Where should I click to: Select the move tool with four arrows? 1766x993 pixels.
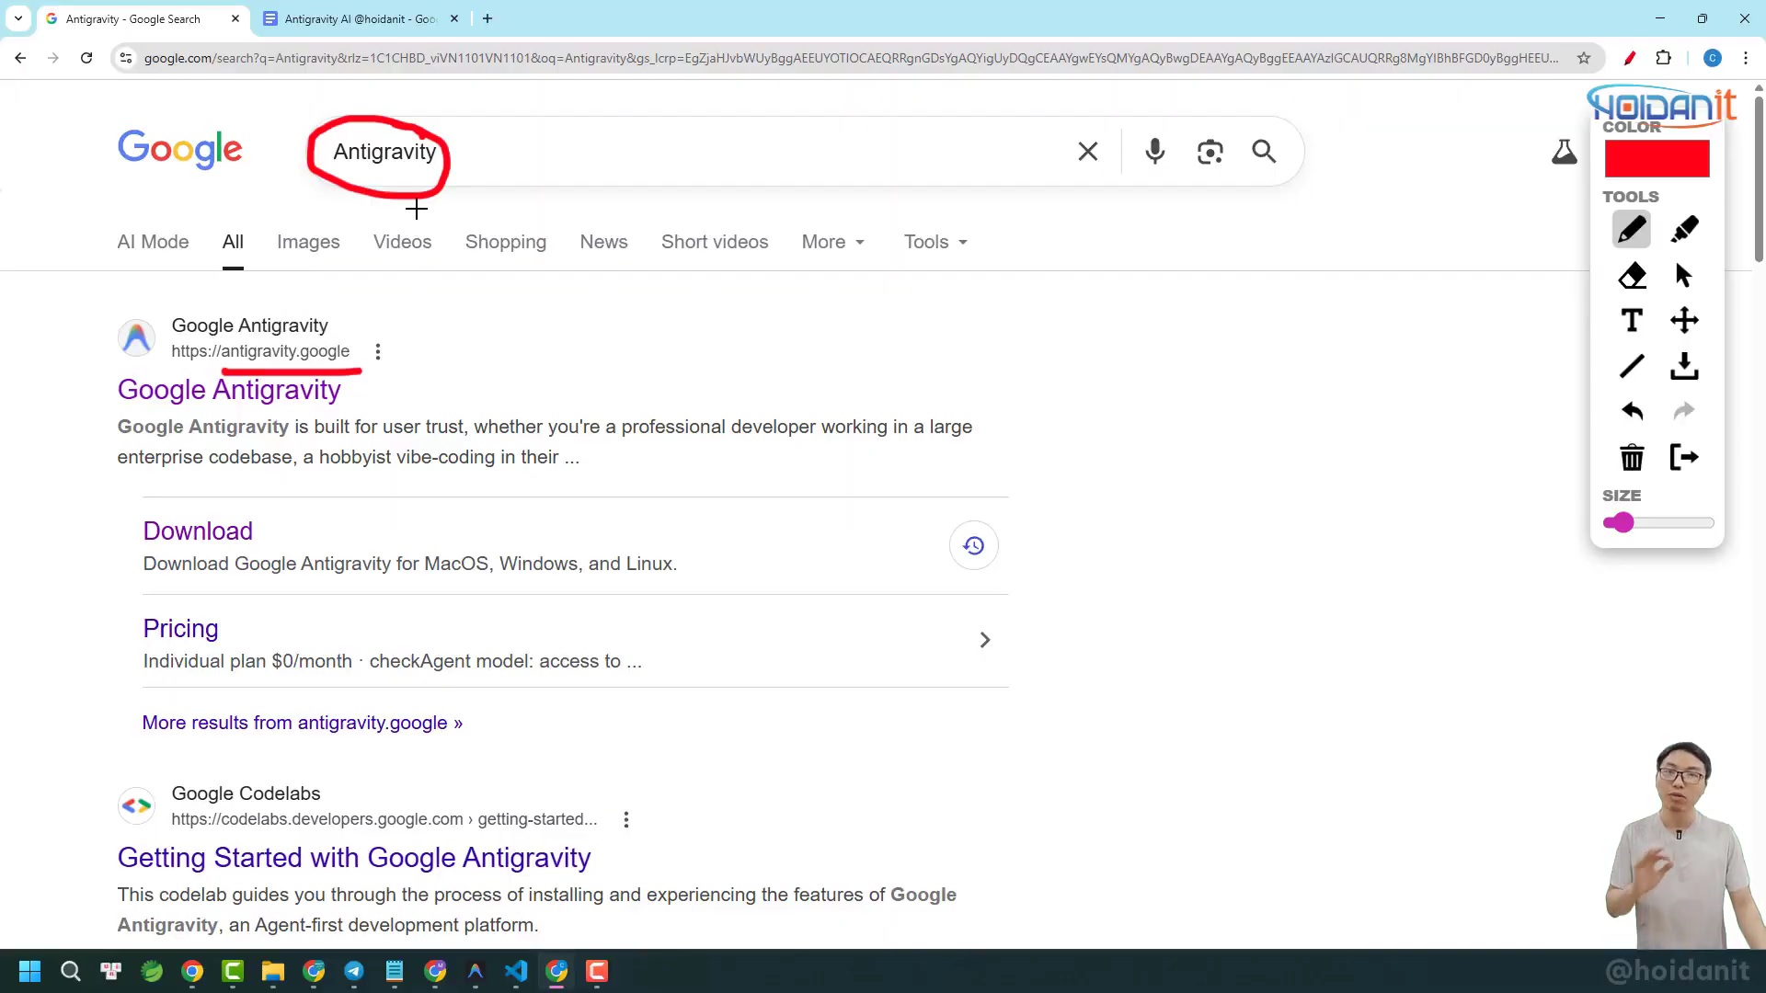pos(1684,320)
